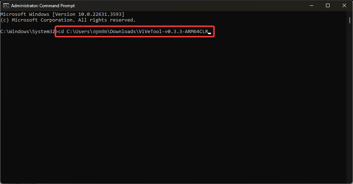The width and height of the screenshot is (353, 184).
Task: Click "C:\Users" in the typed path
Action: tap(79, 32)
